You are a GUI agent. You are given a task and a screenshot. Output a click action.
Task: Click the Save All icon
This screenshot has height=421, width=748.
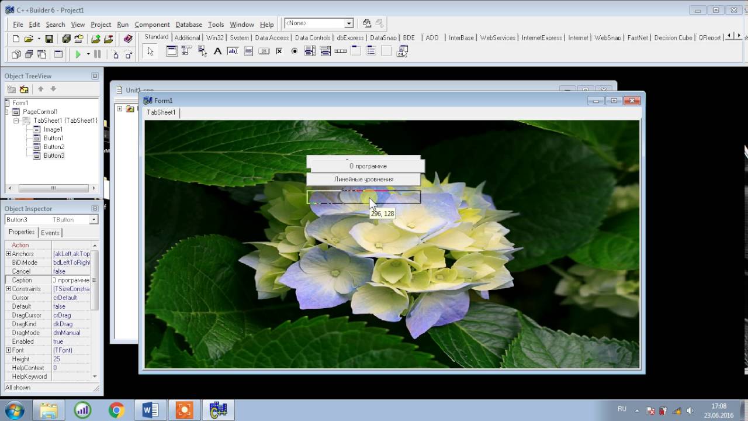[66, 39]
